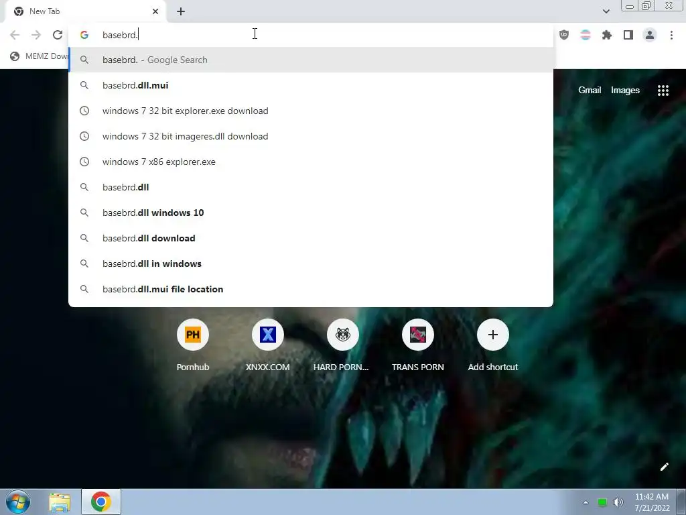686x515 pixels.
Task: Open the Pornhub shortcut tile
Action: (193, 347)
